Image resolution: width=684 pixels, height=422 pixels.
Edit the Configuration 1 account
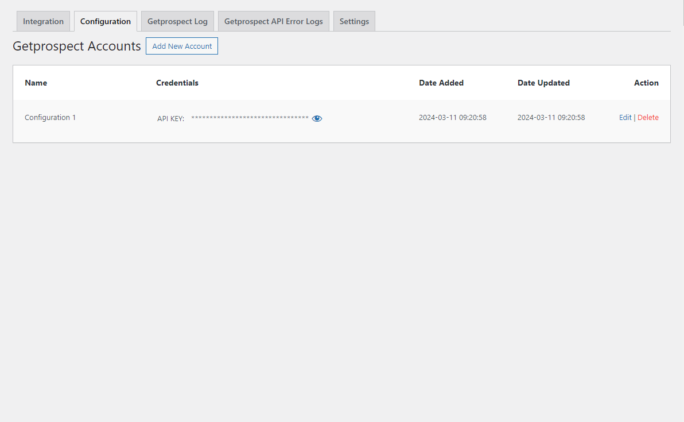[x=625, y=117]
